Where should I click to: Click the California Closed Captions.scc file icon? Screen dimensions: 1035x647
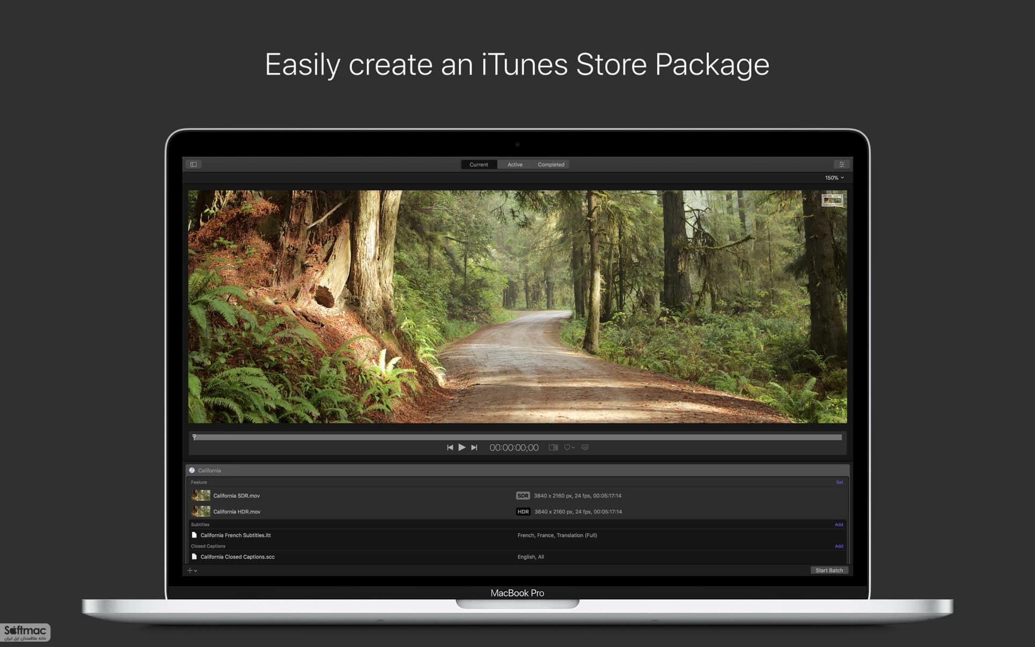[x=194, y=556]
